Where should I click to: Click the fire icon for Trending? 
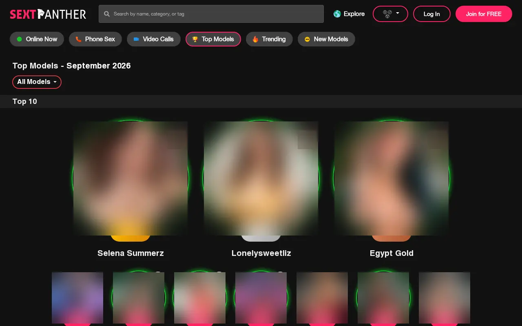click(255, 39)
